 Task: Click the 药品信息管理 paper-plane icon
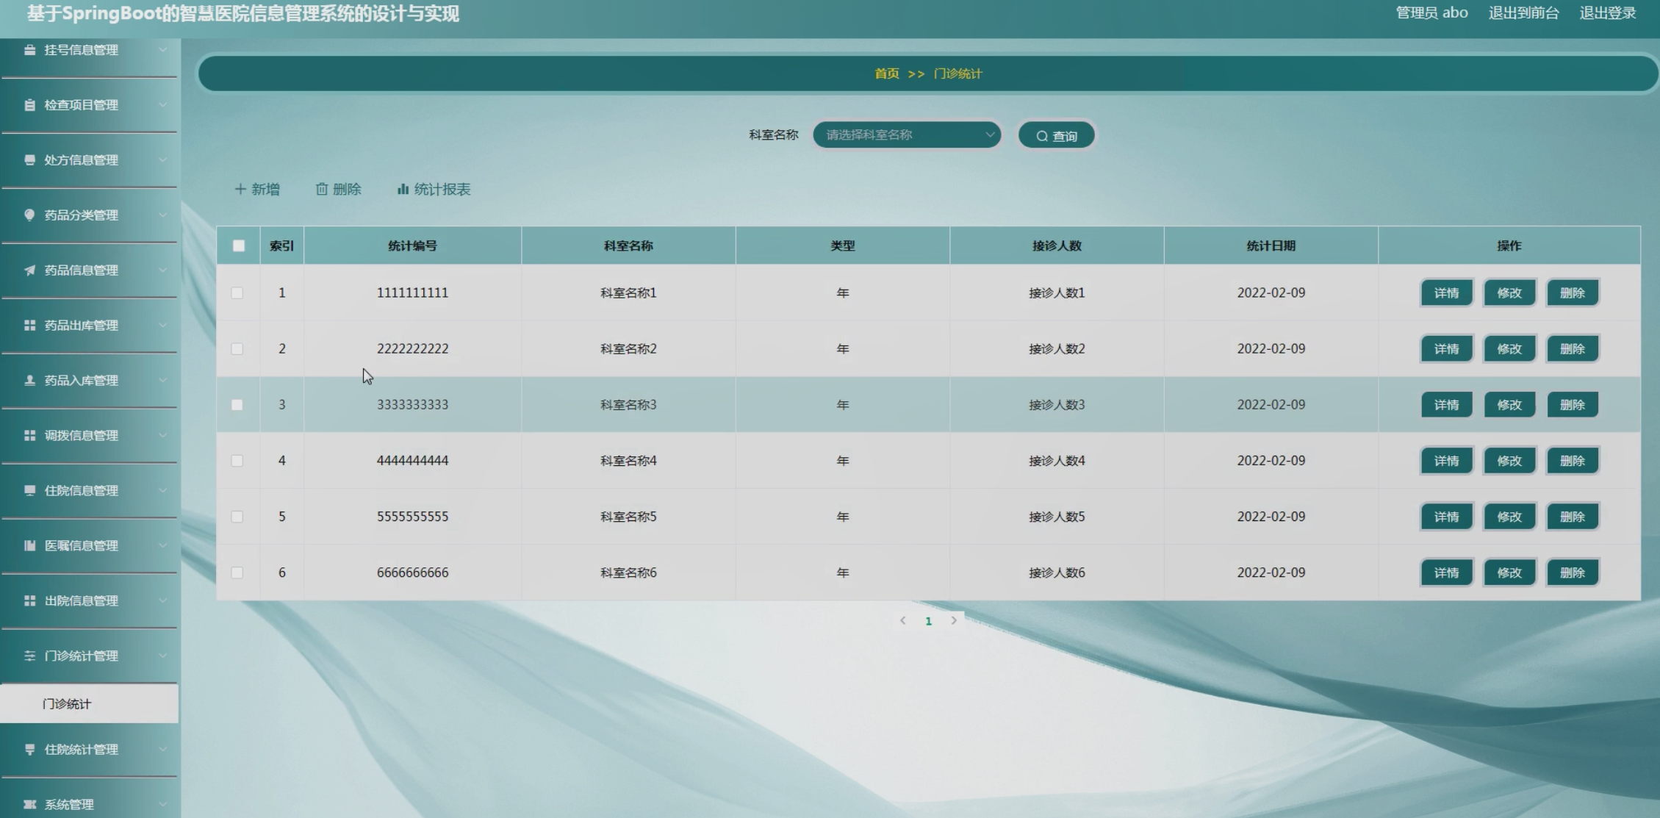[29, 270]
